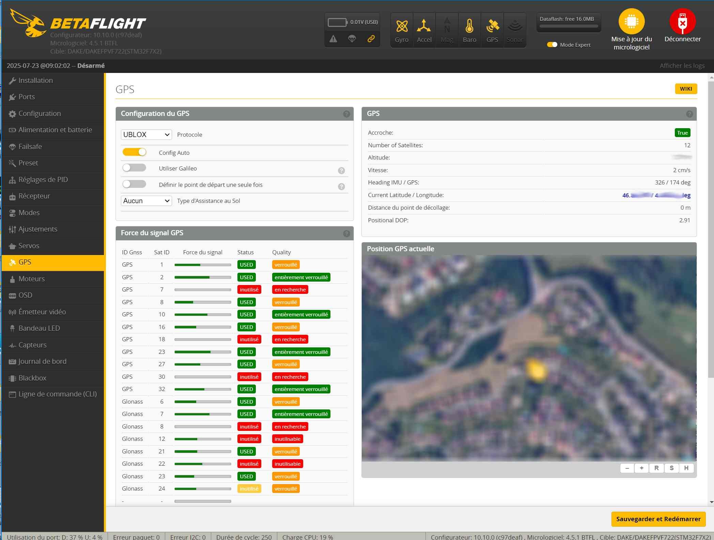Toggle Mode Expert switch off
Image resolution: width=714 pixels, height=540 pixels.
[x=552, y=45]
